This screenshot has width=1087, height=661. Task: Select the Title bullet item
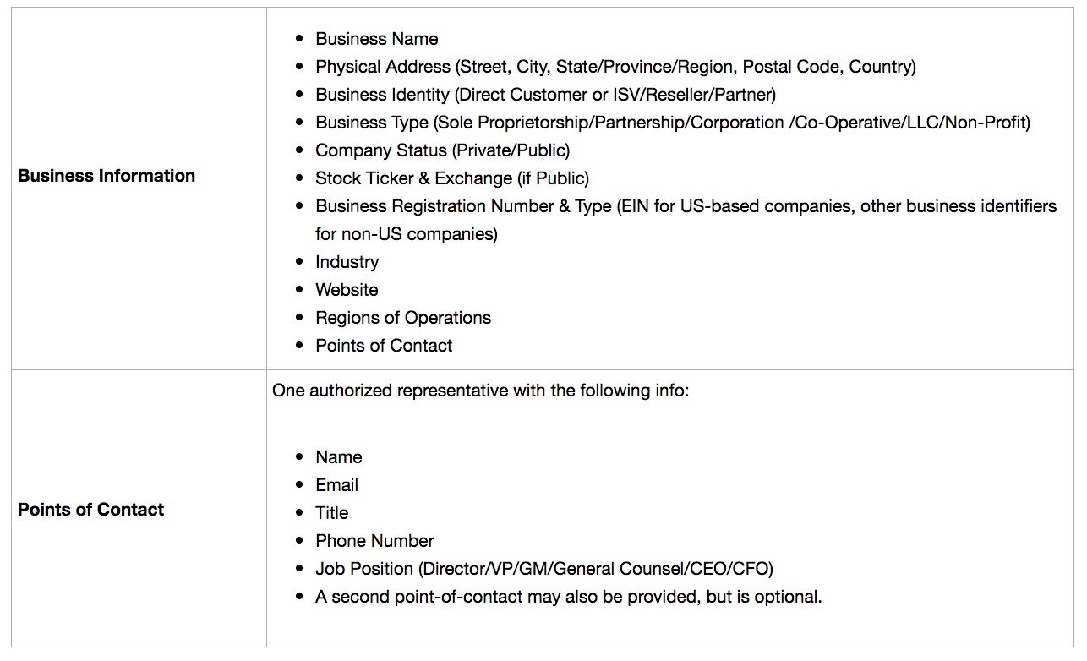click(331, 513)
